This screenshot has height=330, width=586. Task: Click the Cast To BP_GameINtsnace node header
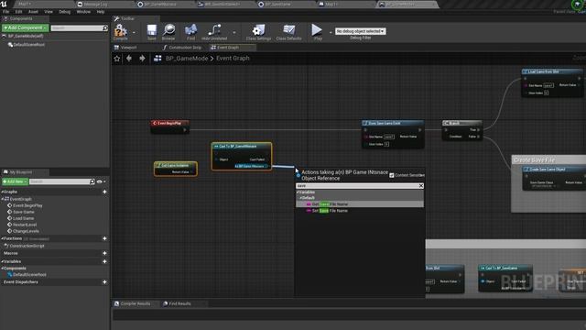[x=242, y=147]
